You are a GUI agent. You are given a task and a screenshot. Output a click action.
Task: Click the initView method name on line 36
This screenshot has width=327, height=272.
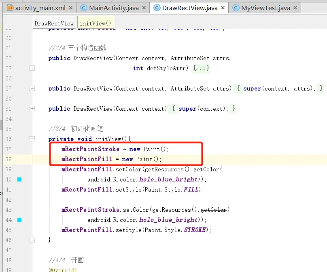pos(108,139)
